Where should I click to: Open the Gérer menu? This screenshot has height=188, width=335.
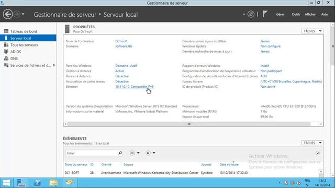pyautogui.click(x=280, y=14)
